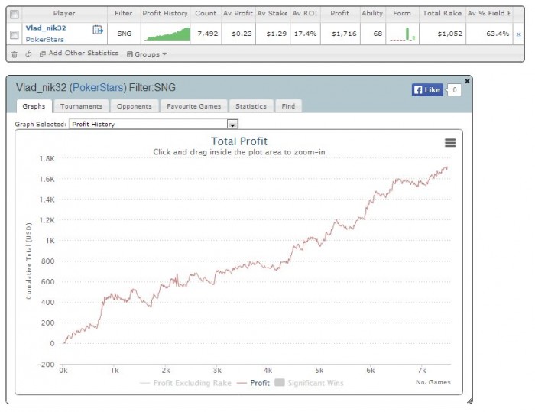535x412 pixels.
Task: Switch to the Statistics tab
Action: coord(251,106)
